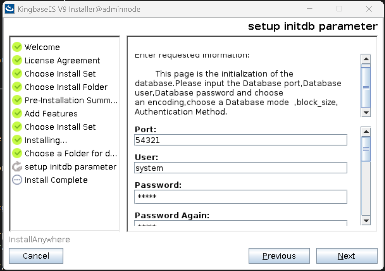Screen dimensions: 385x271
Task: Click the checkmark icon next to Choose Install Folder
Action: coord(17,87)
